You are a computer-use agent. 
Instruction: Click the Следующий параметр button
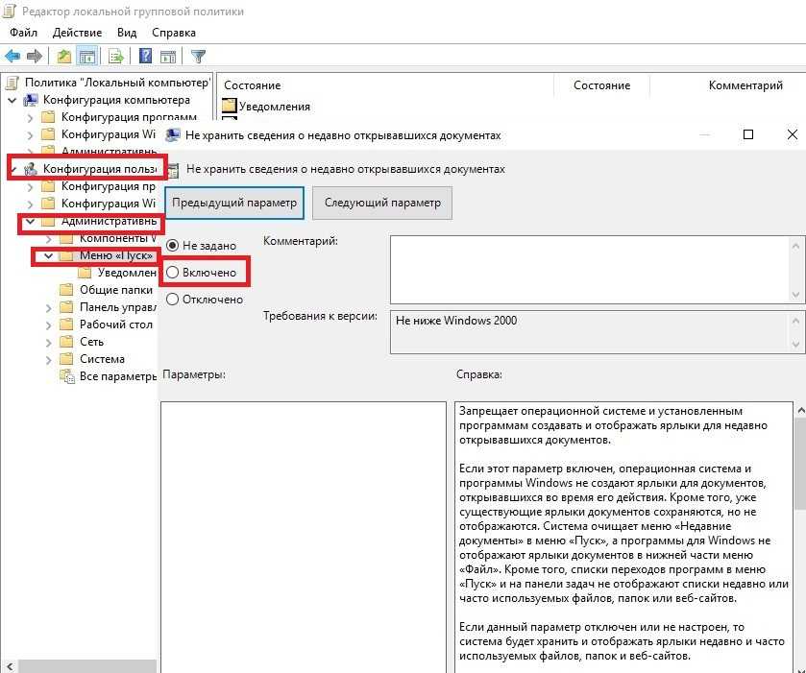[x=382, y=203]
